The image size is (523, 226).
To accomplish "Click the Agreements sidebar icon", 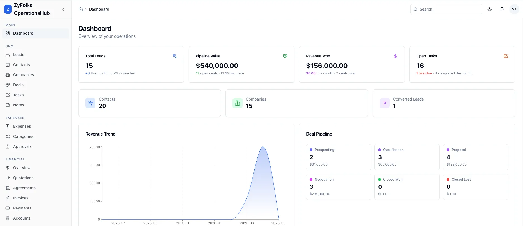I will pyautogui.click(x=8, y=188).
